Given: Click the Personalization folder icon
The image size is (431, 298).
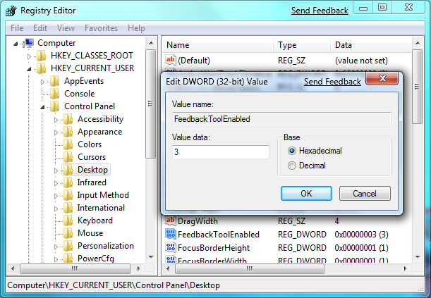Looking at the screenshot, I should [68, 246].
